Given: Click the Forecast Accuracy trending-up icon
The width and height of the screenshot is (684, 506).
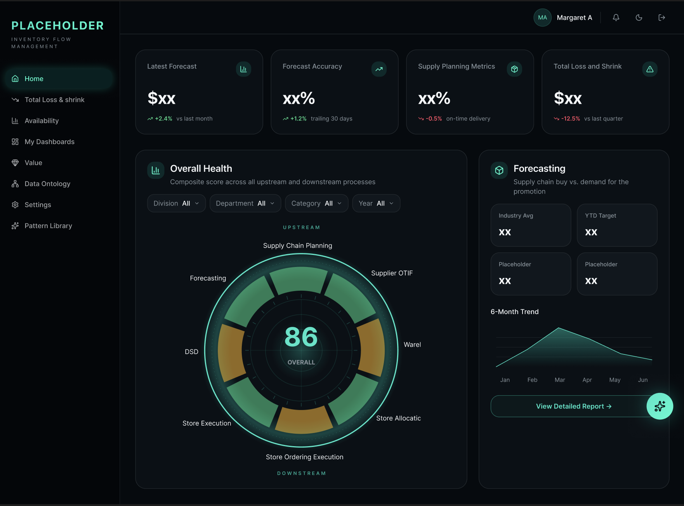Looking at the screenshot, I should [x=379, y=69].
